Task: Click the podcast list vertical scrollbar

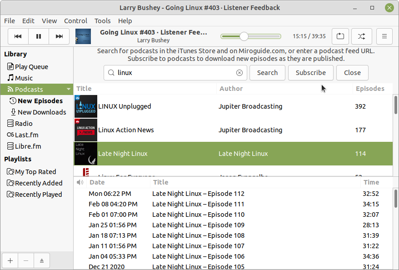Action: click(x=396, y=105)
